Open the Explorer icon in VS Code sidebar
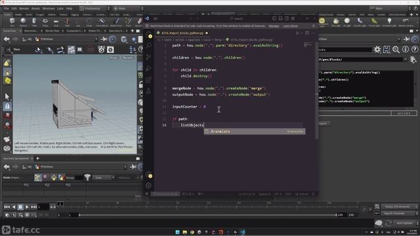Viewport: 420px width, 236px height. click(149, 35)
